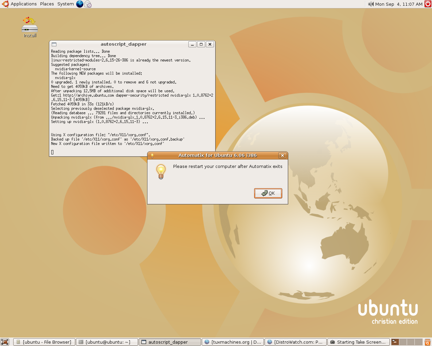Switch to DistroWatch.com browser taskbar item
Screen dimensions: 432x346
tap(295, 342)
